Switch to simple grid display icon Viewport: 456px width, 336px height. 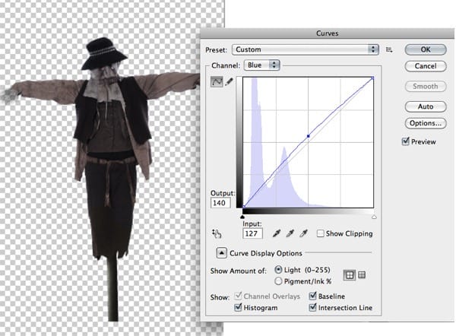pos(349,274)
